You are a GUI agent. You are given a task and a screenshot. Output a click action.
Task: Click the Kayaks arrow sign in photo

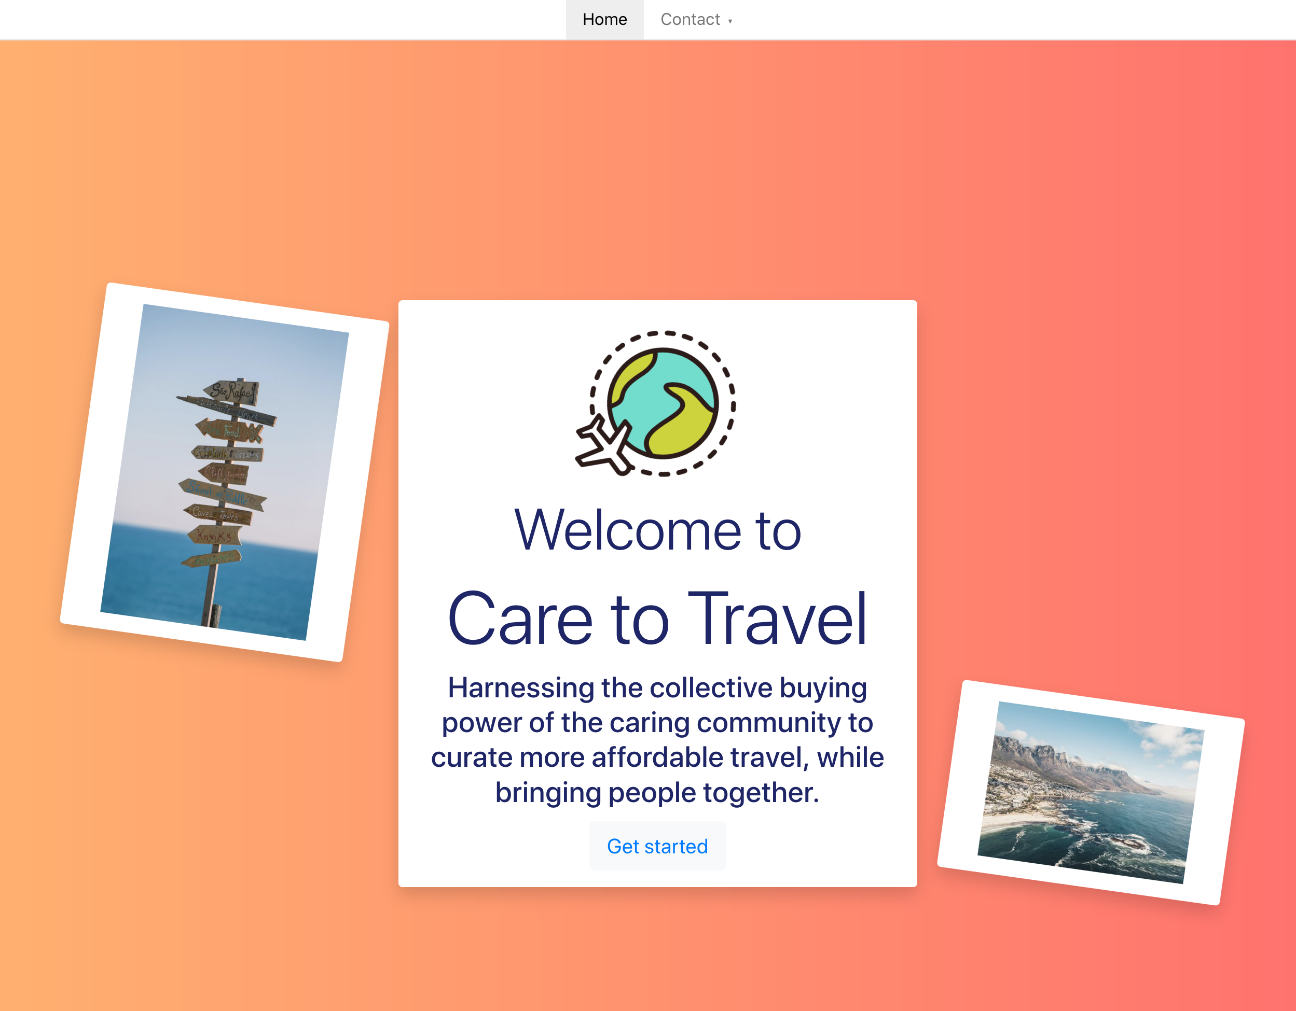[215, 536]
